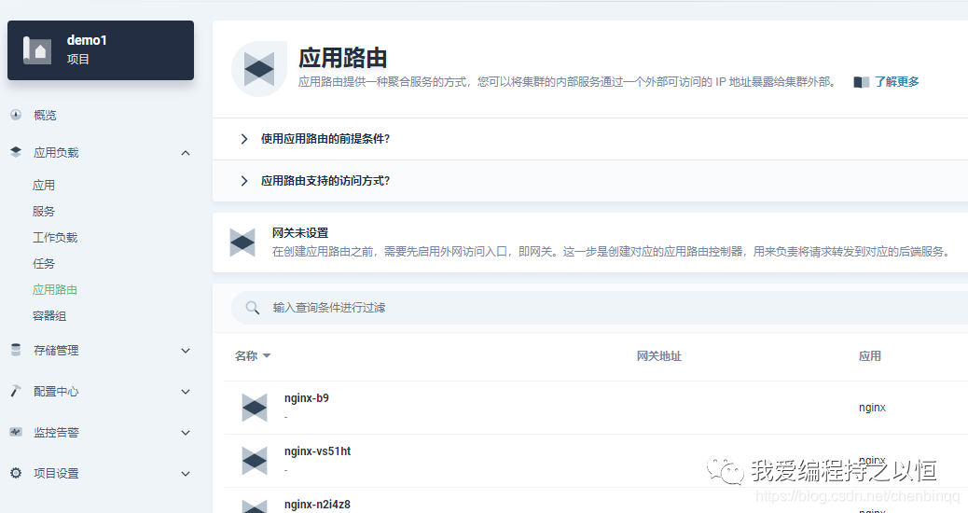Click the demo1 项目 card
The image size is (968, 513).
click(101, 50)
